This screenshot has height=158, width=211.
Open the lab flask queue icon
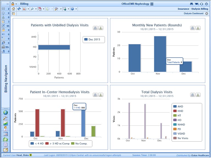click(x=5, y=17)
